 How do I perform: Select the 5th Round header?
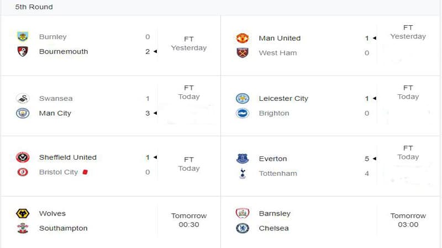point(34,7)
